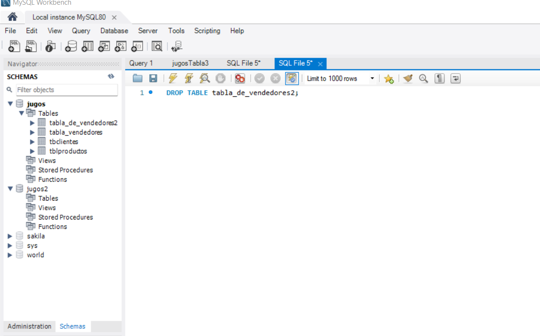Save the query as a favorite snippet

[389, 79]
